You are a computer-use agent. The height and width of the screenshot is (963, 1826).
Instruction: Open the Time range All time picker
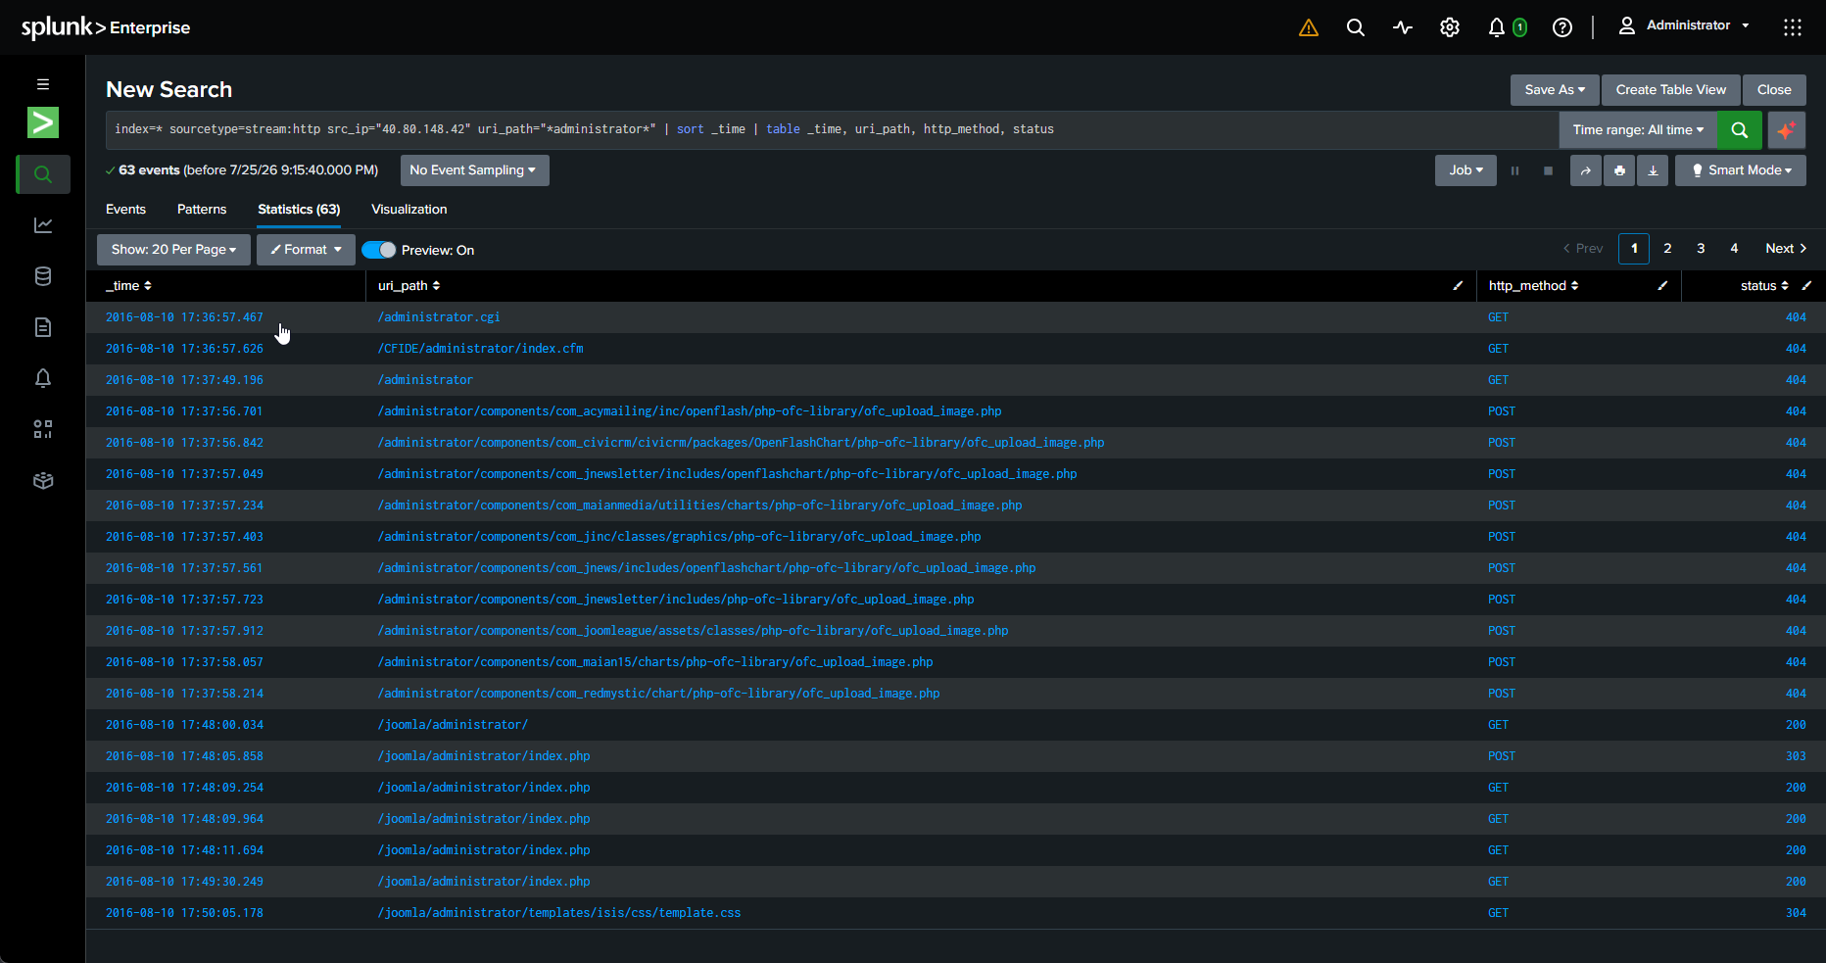tap(1638, 129)
